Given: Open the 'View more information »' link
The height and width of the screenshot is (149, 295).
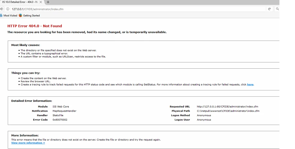Looking at the screenshot, I should [28, 143].
